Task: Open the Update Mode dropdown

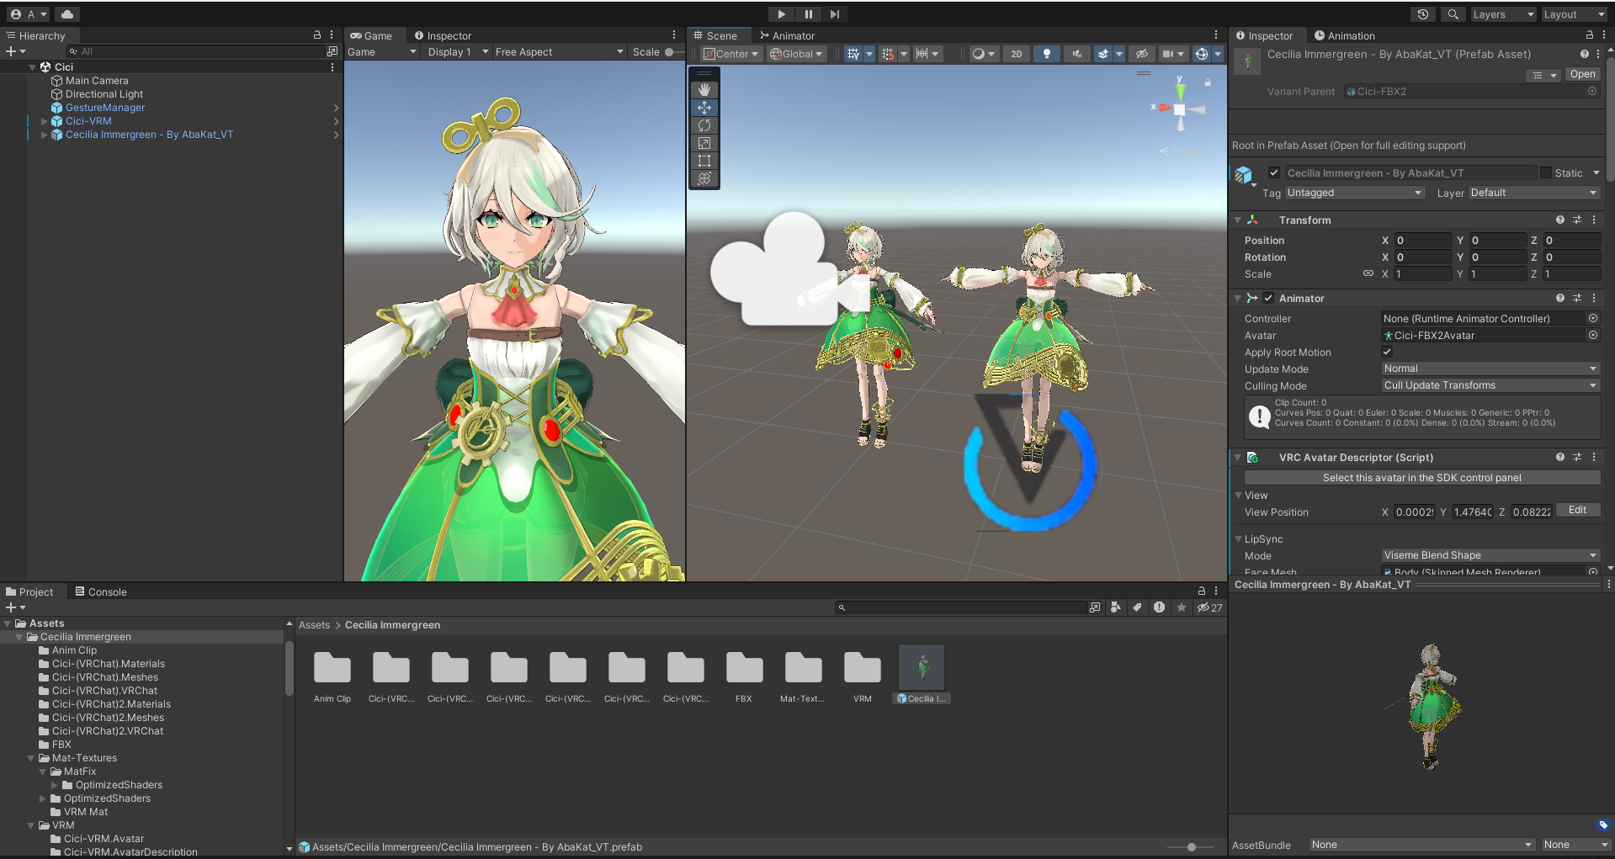Action: point(1489,369)
